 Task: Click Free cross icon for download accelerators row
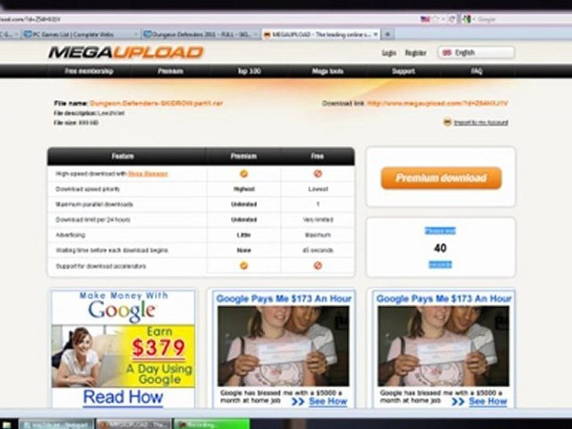318,266
